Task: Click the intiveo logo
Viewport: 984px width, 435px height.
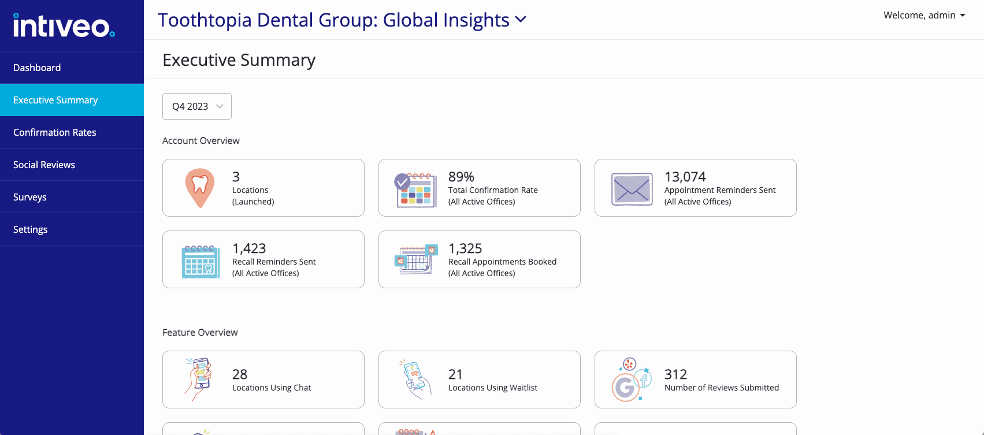Action: tap(64, 26)
